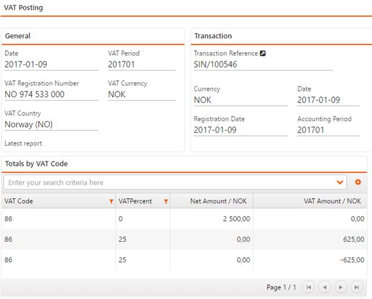The image size is (372, 299).
Task: Select the row with Net Amount 2 500,00
Action: 184,219
